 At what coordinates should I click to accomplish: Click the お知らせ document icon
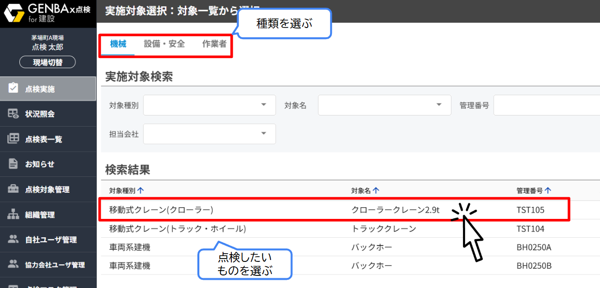tap(13, 164)
